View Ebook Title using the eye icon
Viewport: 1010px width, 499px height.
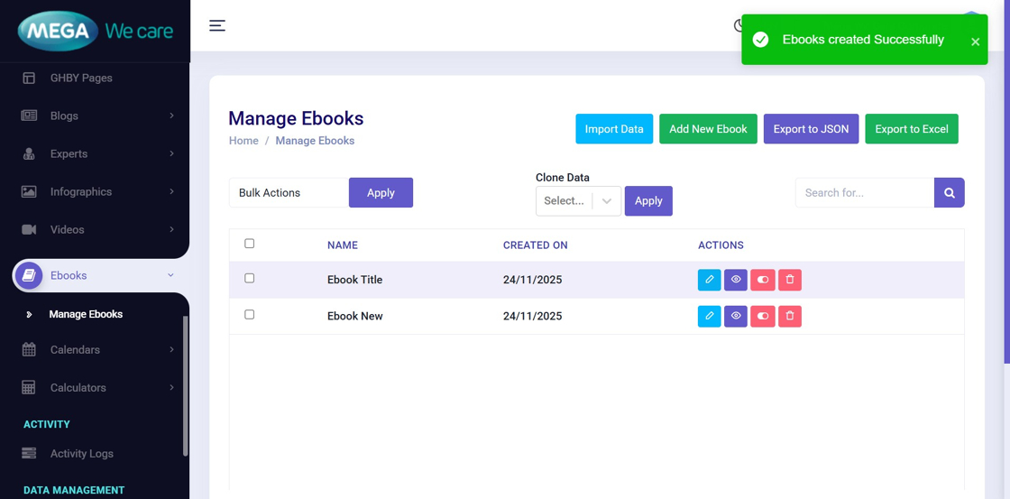point(736,280)
